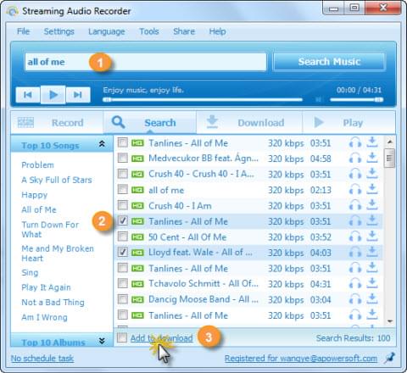Switch to the Play tab
This screenshot has width=407, height=373.
(348, 123)
